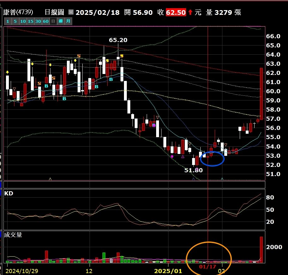Viewport: 288px width, 275px height.
Task: Click the first yellow arrow marker at left
Action: [x=7, y=72]
